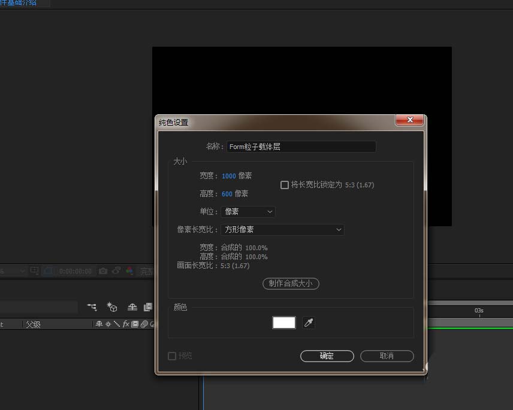Click the 名称 name input field
513x410 pixels.
click(301, 147)
